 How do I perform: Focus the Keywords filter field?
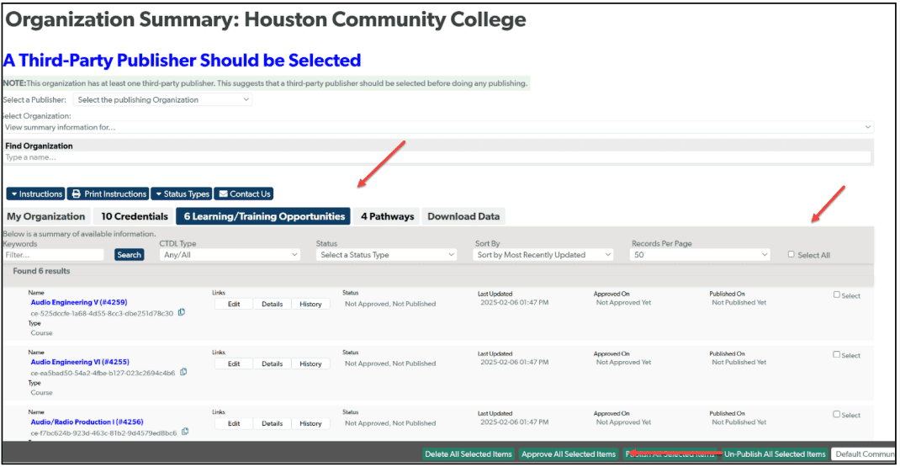[54, 255]
